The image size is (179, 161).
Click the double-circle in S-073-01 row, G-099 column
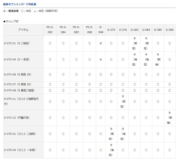[x=101, y=43]
